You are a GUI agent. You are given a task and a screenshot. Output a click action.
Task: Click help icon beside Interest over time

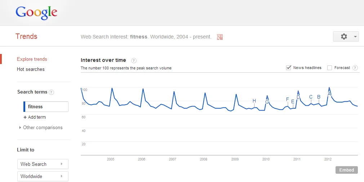(x=134, y=60)
